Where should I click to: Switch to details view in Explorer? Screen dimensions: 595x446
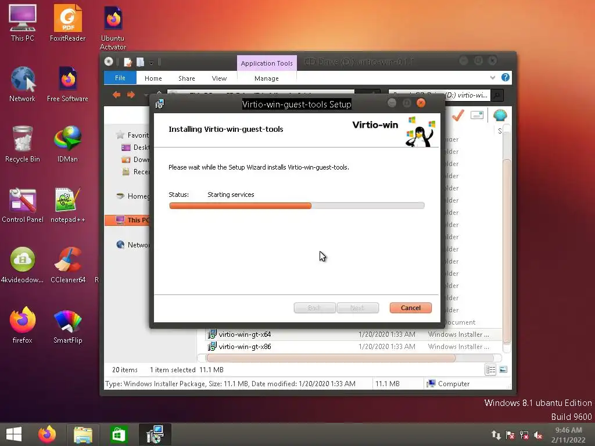click(490, 369)
